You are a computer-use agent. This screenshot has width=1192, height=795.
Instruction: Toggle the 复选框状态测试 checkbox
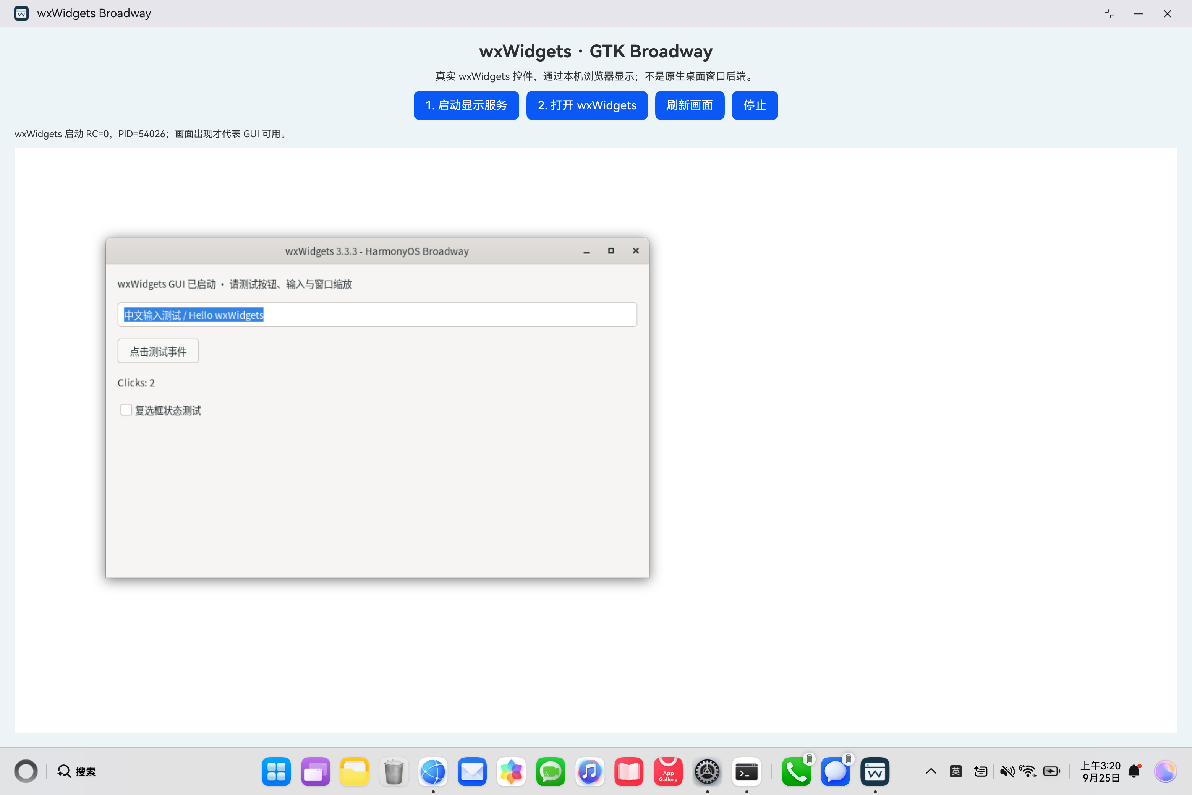point(126,410)
